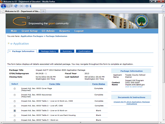Viewport: 165px width, 124px height.
Task: Follow the Package Submission breadcrumb link
Action: [x=56, y=36]
